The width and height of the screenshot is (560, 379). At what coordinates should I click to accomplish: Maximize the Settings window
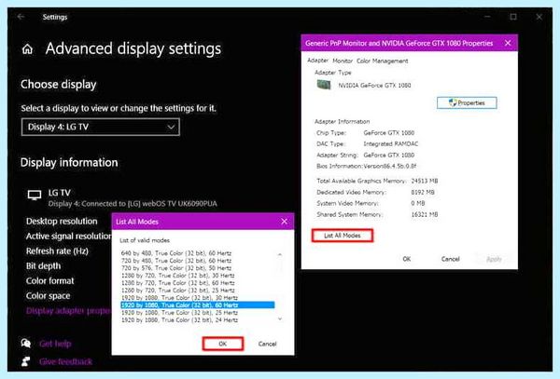(x=513, y=17)
